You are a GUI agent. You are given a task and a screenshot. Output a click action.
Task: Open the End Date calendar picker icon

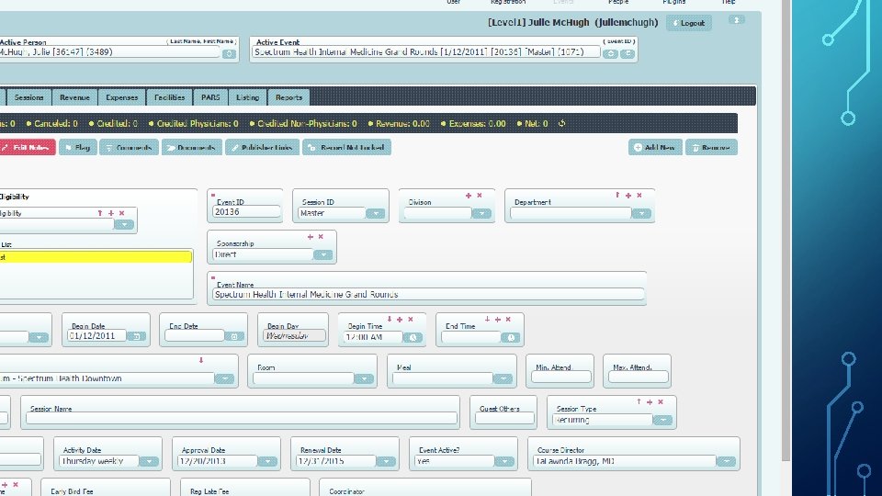(234, 336)
